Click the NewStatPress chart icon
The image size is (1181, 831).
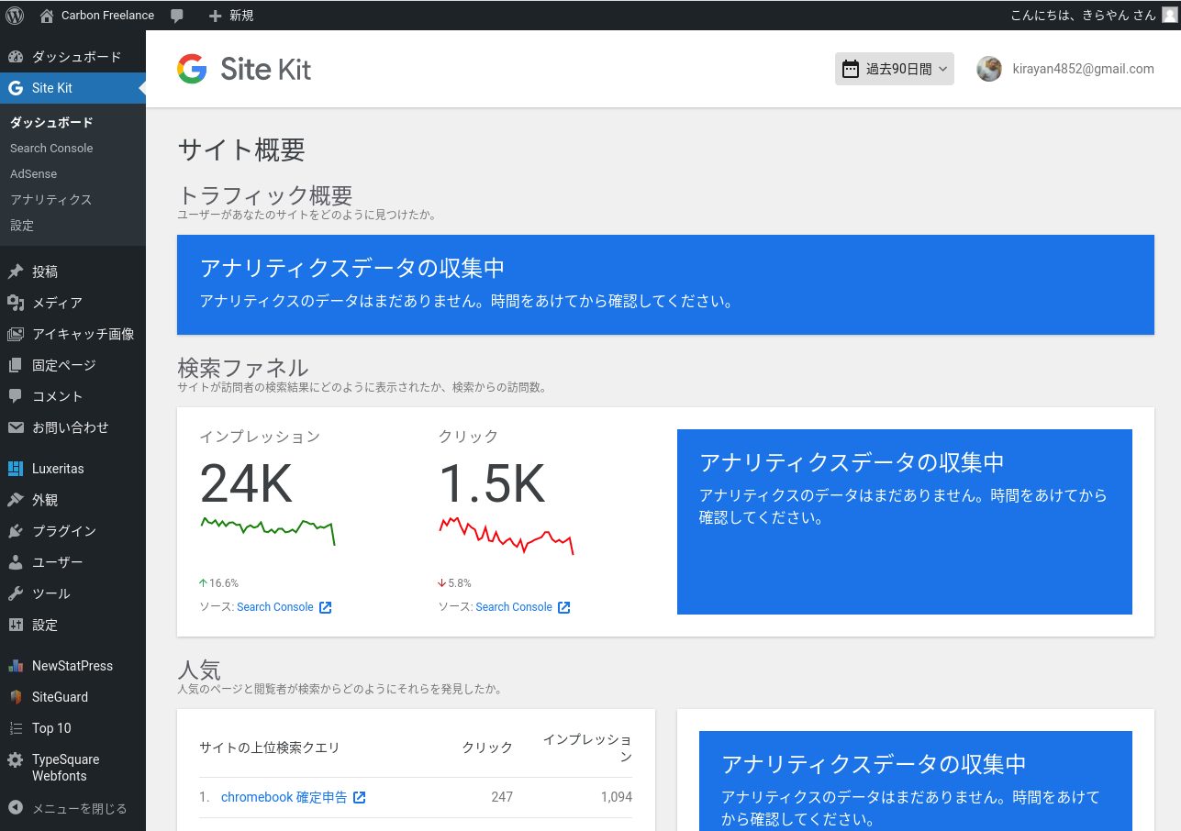(15, 666)
